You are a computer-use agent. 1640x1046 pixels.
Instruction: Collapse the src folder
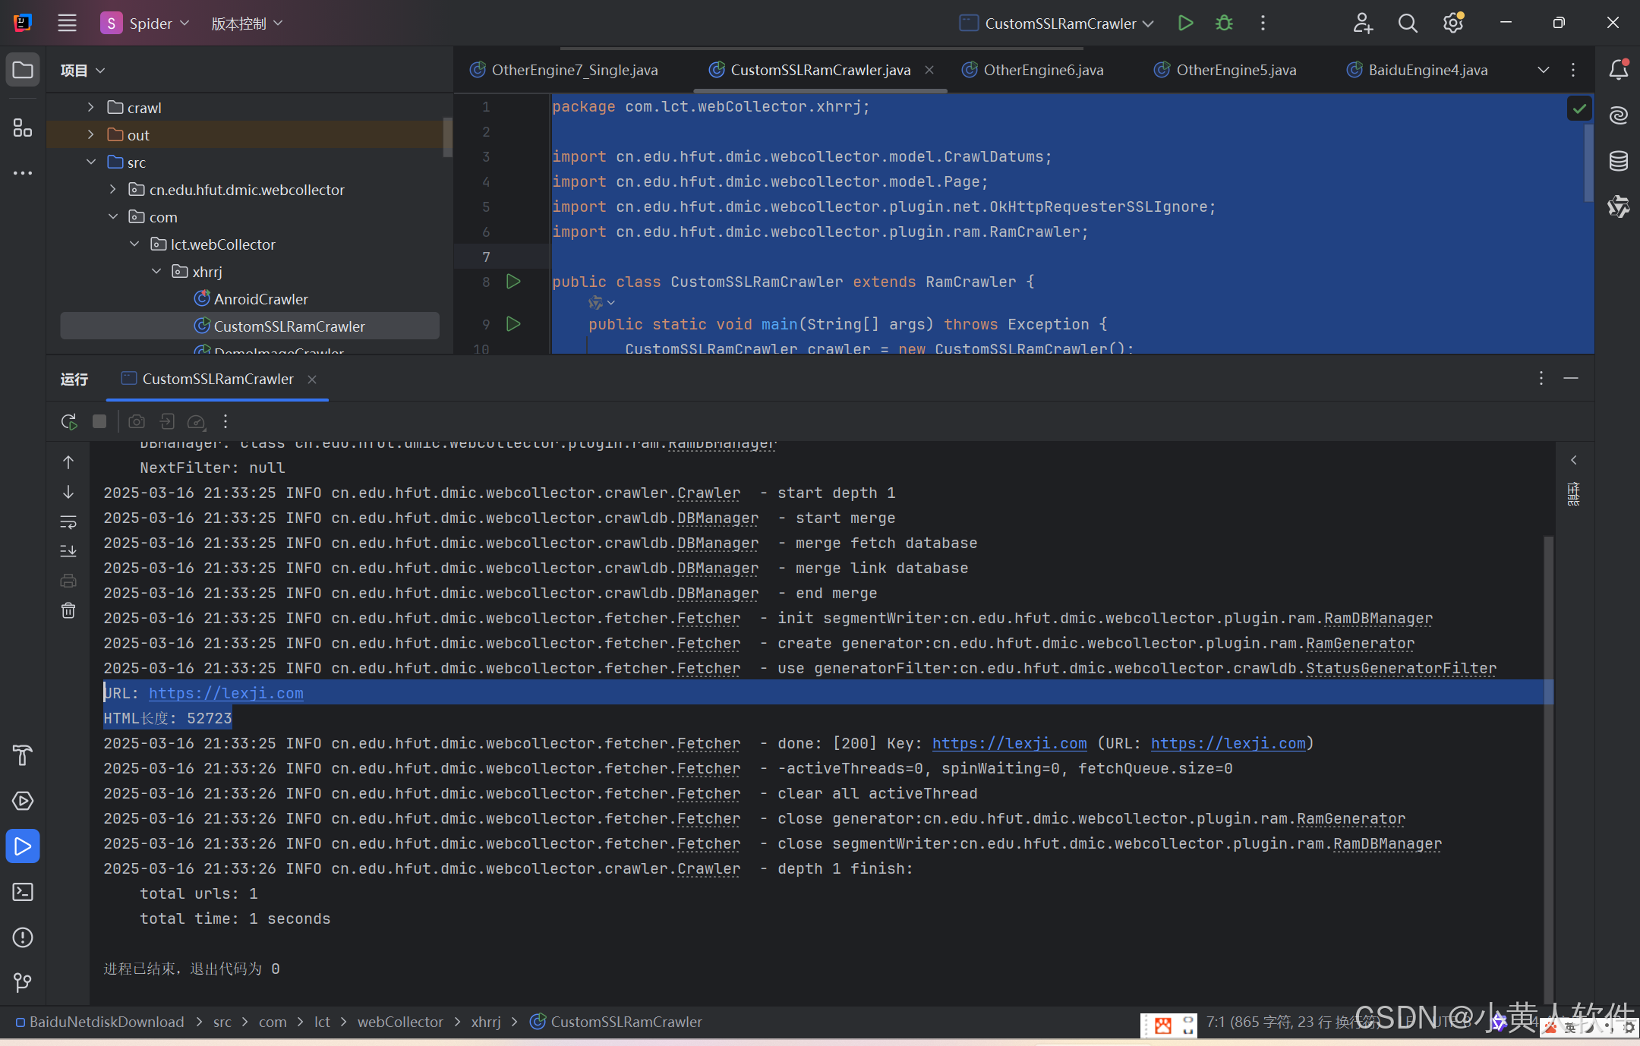(91, 162)
